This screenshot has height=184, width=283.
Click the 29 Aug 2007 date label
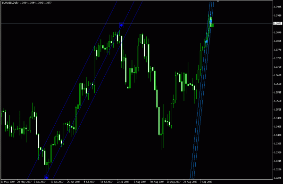pos(190,182)
